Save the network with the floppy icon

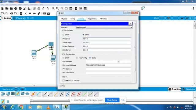point(11,9)
